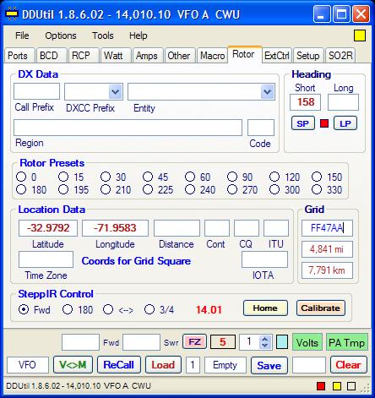Click the Call Prefix input field

point(36,91)
